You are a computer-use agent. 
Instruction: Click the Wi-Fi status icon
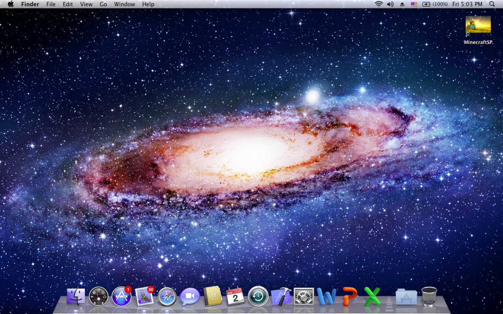379,4
